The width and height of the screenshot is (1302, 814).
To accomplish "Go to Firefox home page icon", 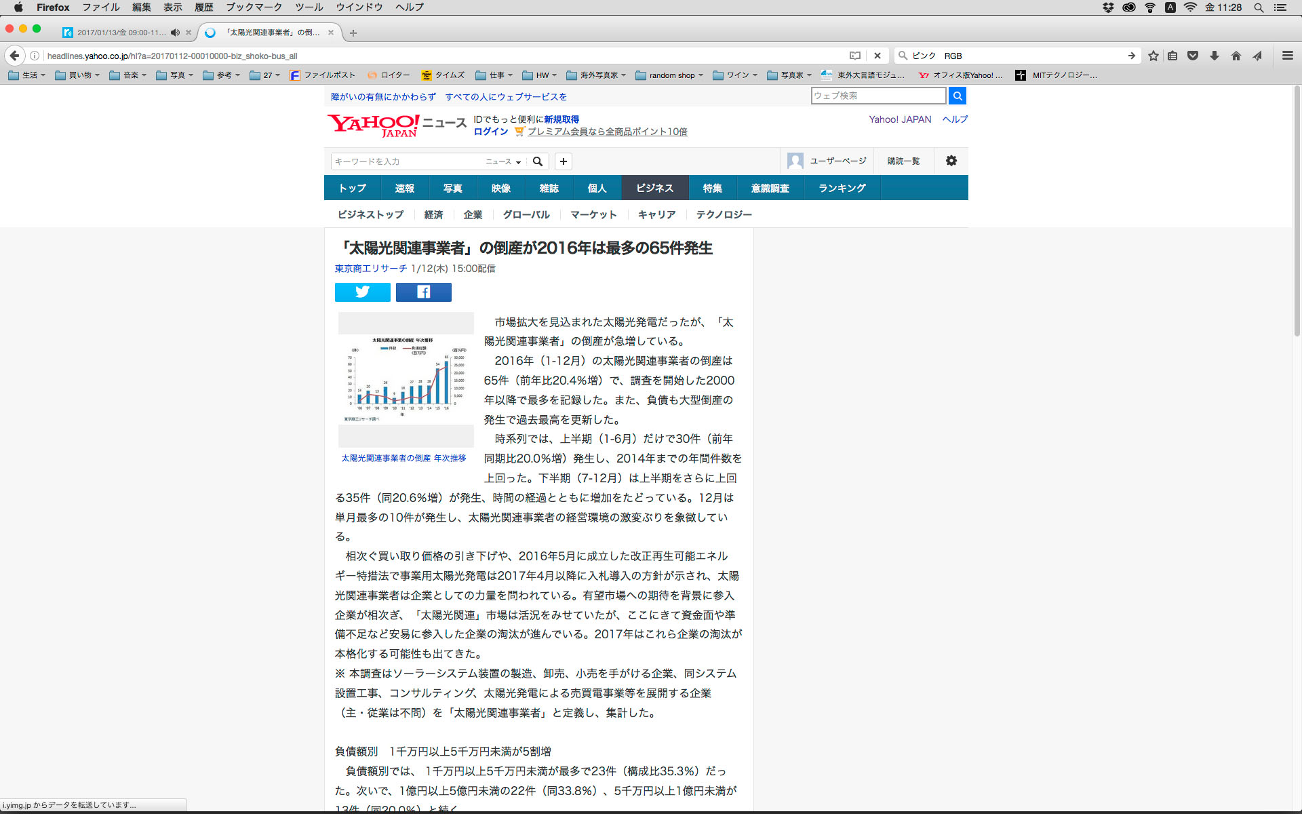I will pos(1236,56).
